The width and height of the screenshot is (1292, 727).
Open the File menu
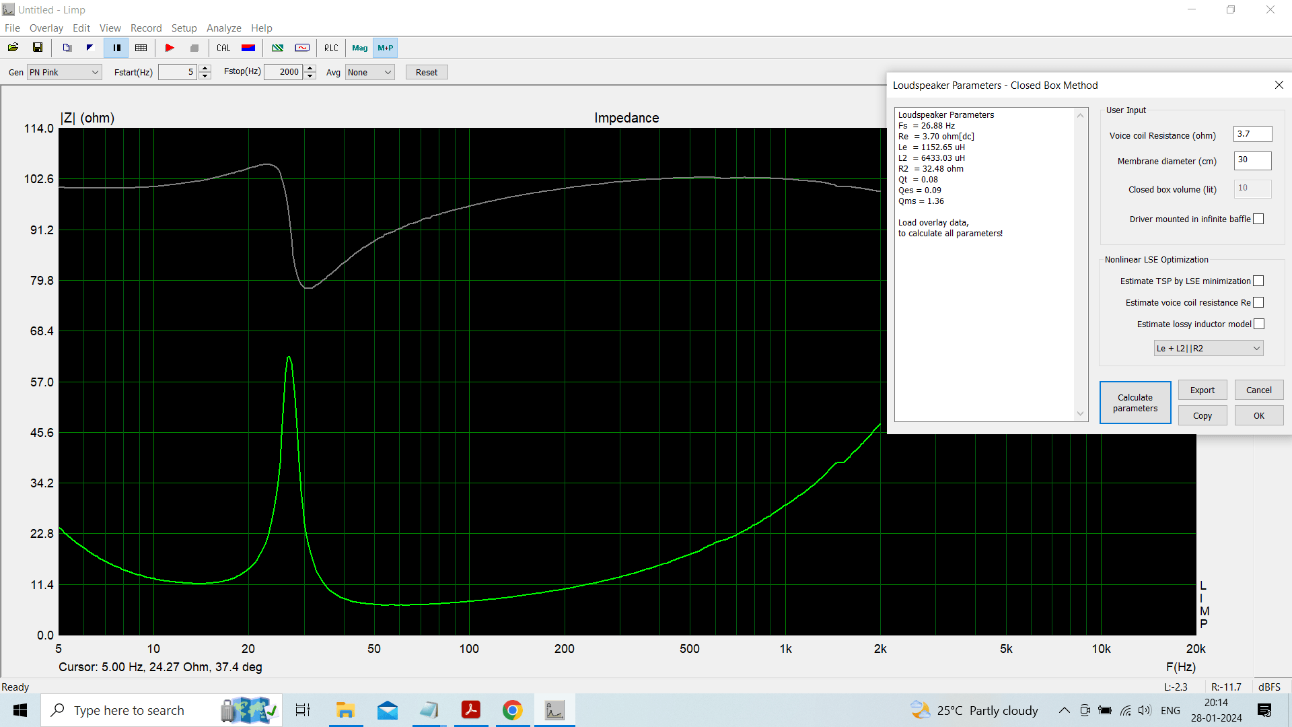coord(12,28)
